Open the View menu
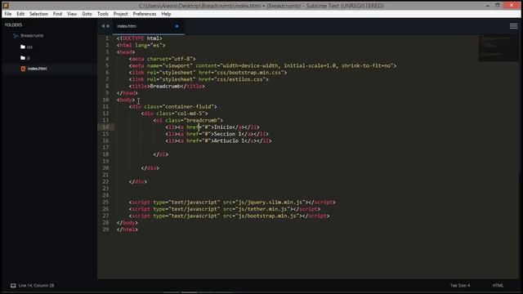 click(72, 14)
